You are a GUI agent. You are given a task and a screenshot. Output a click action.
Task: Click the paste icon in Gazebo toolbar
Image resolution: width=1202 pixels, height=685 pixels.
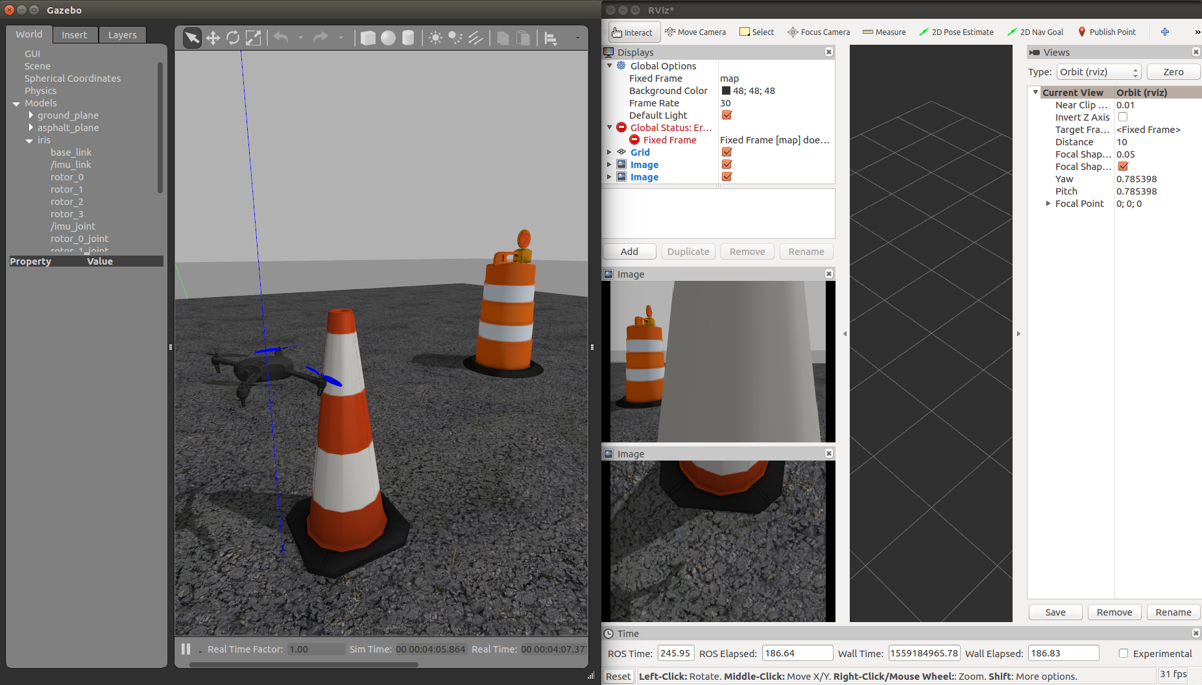(523, 38)
